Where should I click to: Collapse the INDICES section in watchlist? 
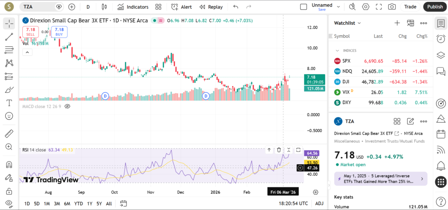[337, 51]
